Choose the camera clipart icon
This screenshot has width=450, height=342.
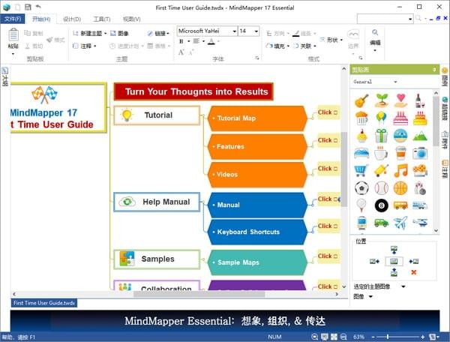(x=420, y=154)
